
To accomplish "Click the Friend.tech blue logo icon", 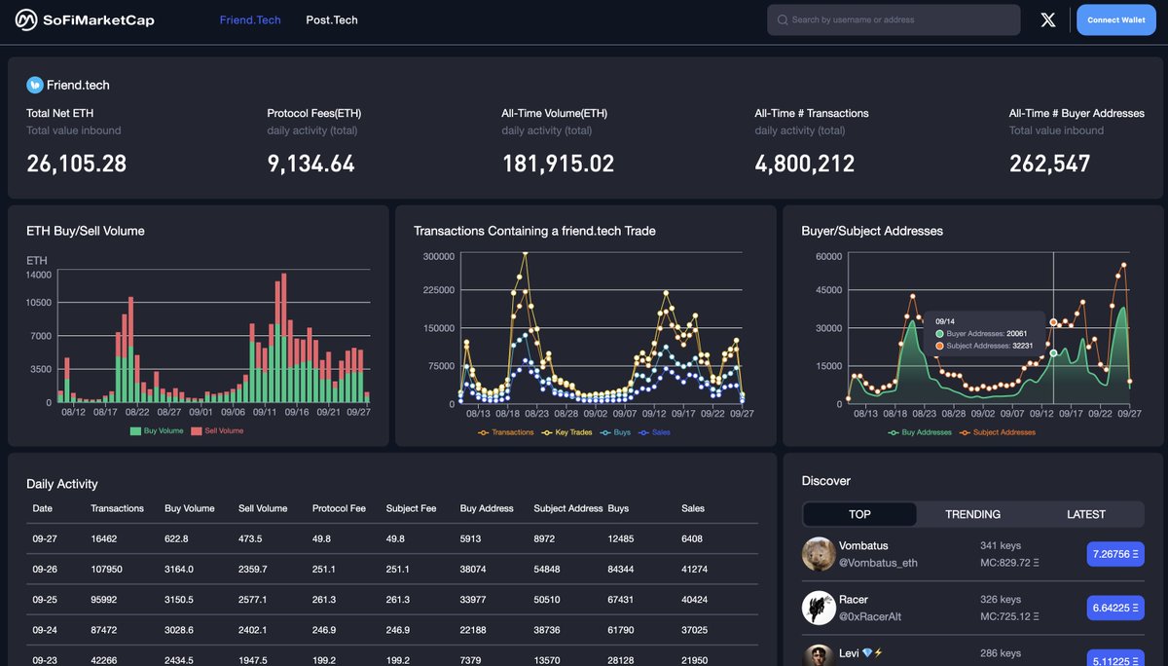I will click(35, 85).
